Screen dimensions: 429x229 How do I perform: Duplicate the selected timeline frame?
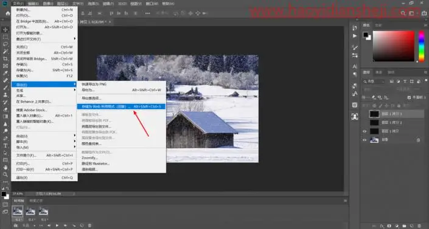82,225
